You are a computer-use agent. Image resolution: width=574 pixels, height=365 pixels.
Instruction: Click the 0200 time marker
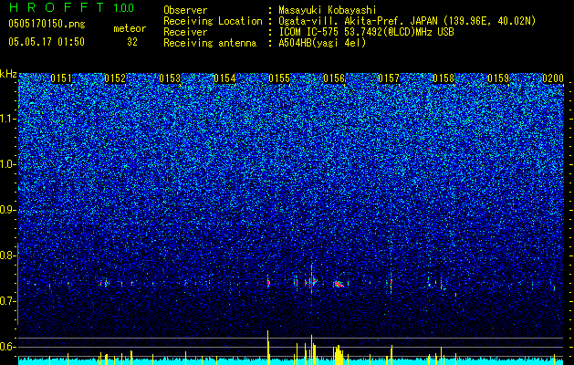[x=553, y=78]
